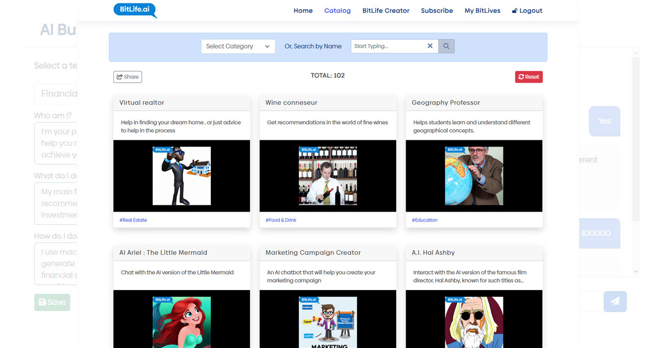Go to the BitLife Creator page
Image resolution: width=664 pixels, height=348 pixels.
click(386, 10)
